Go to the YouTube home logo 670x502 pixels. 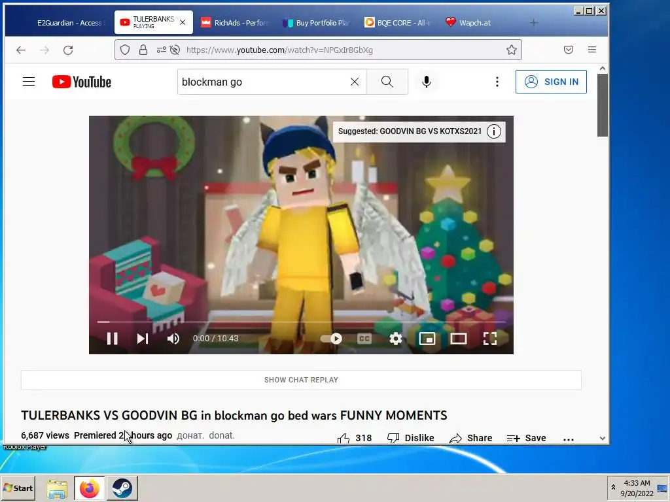click(82, 82)
